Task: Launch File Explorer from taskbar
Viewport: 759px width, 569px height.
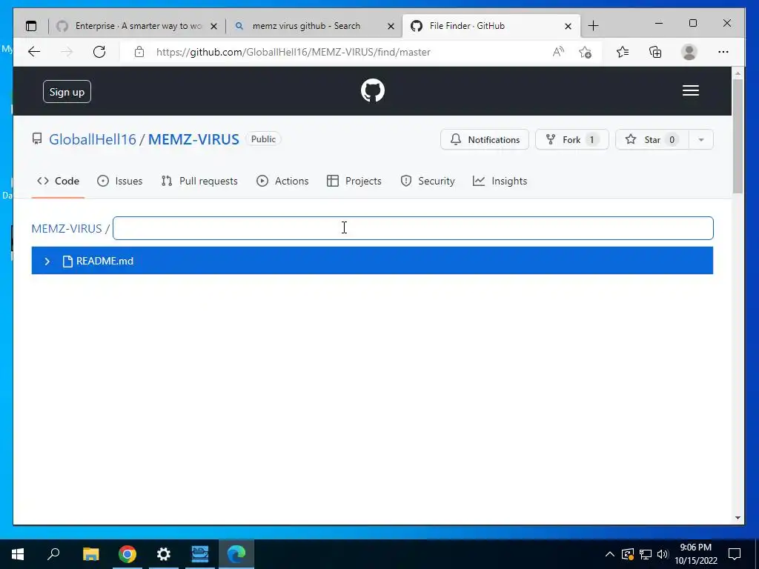Action: (x=90, y=554)
